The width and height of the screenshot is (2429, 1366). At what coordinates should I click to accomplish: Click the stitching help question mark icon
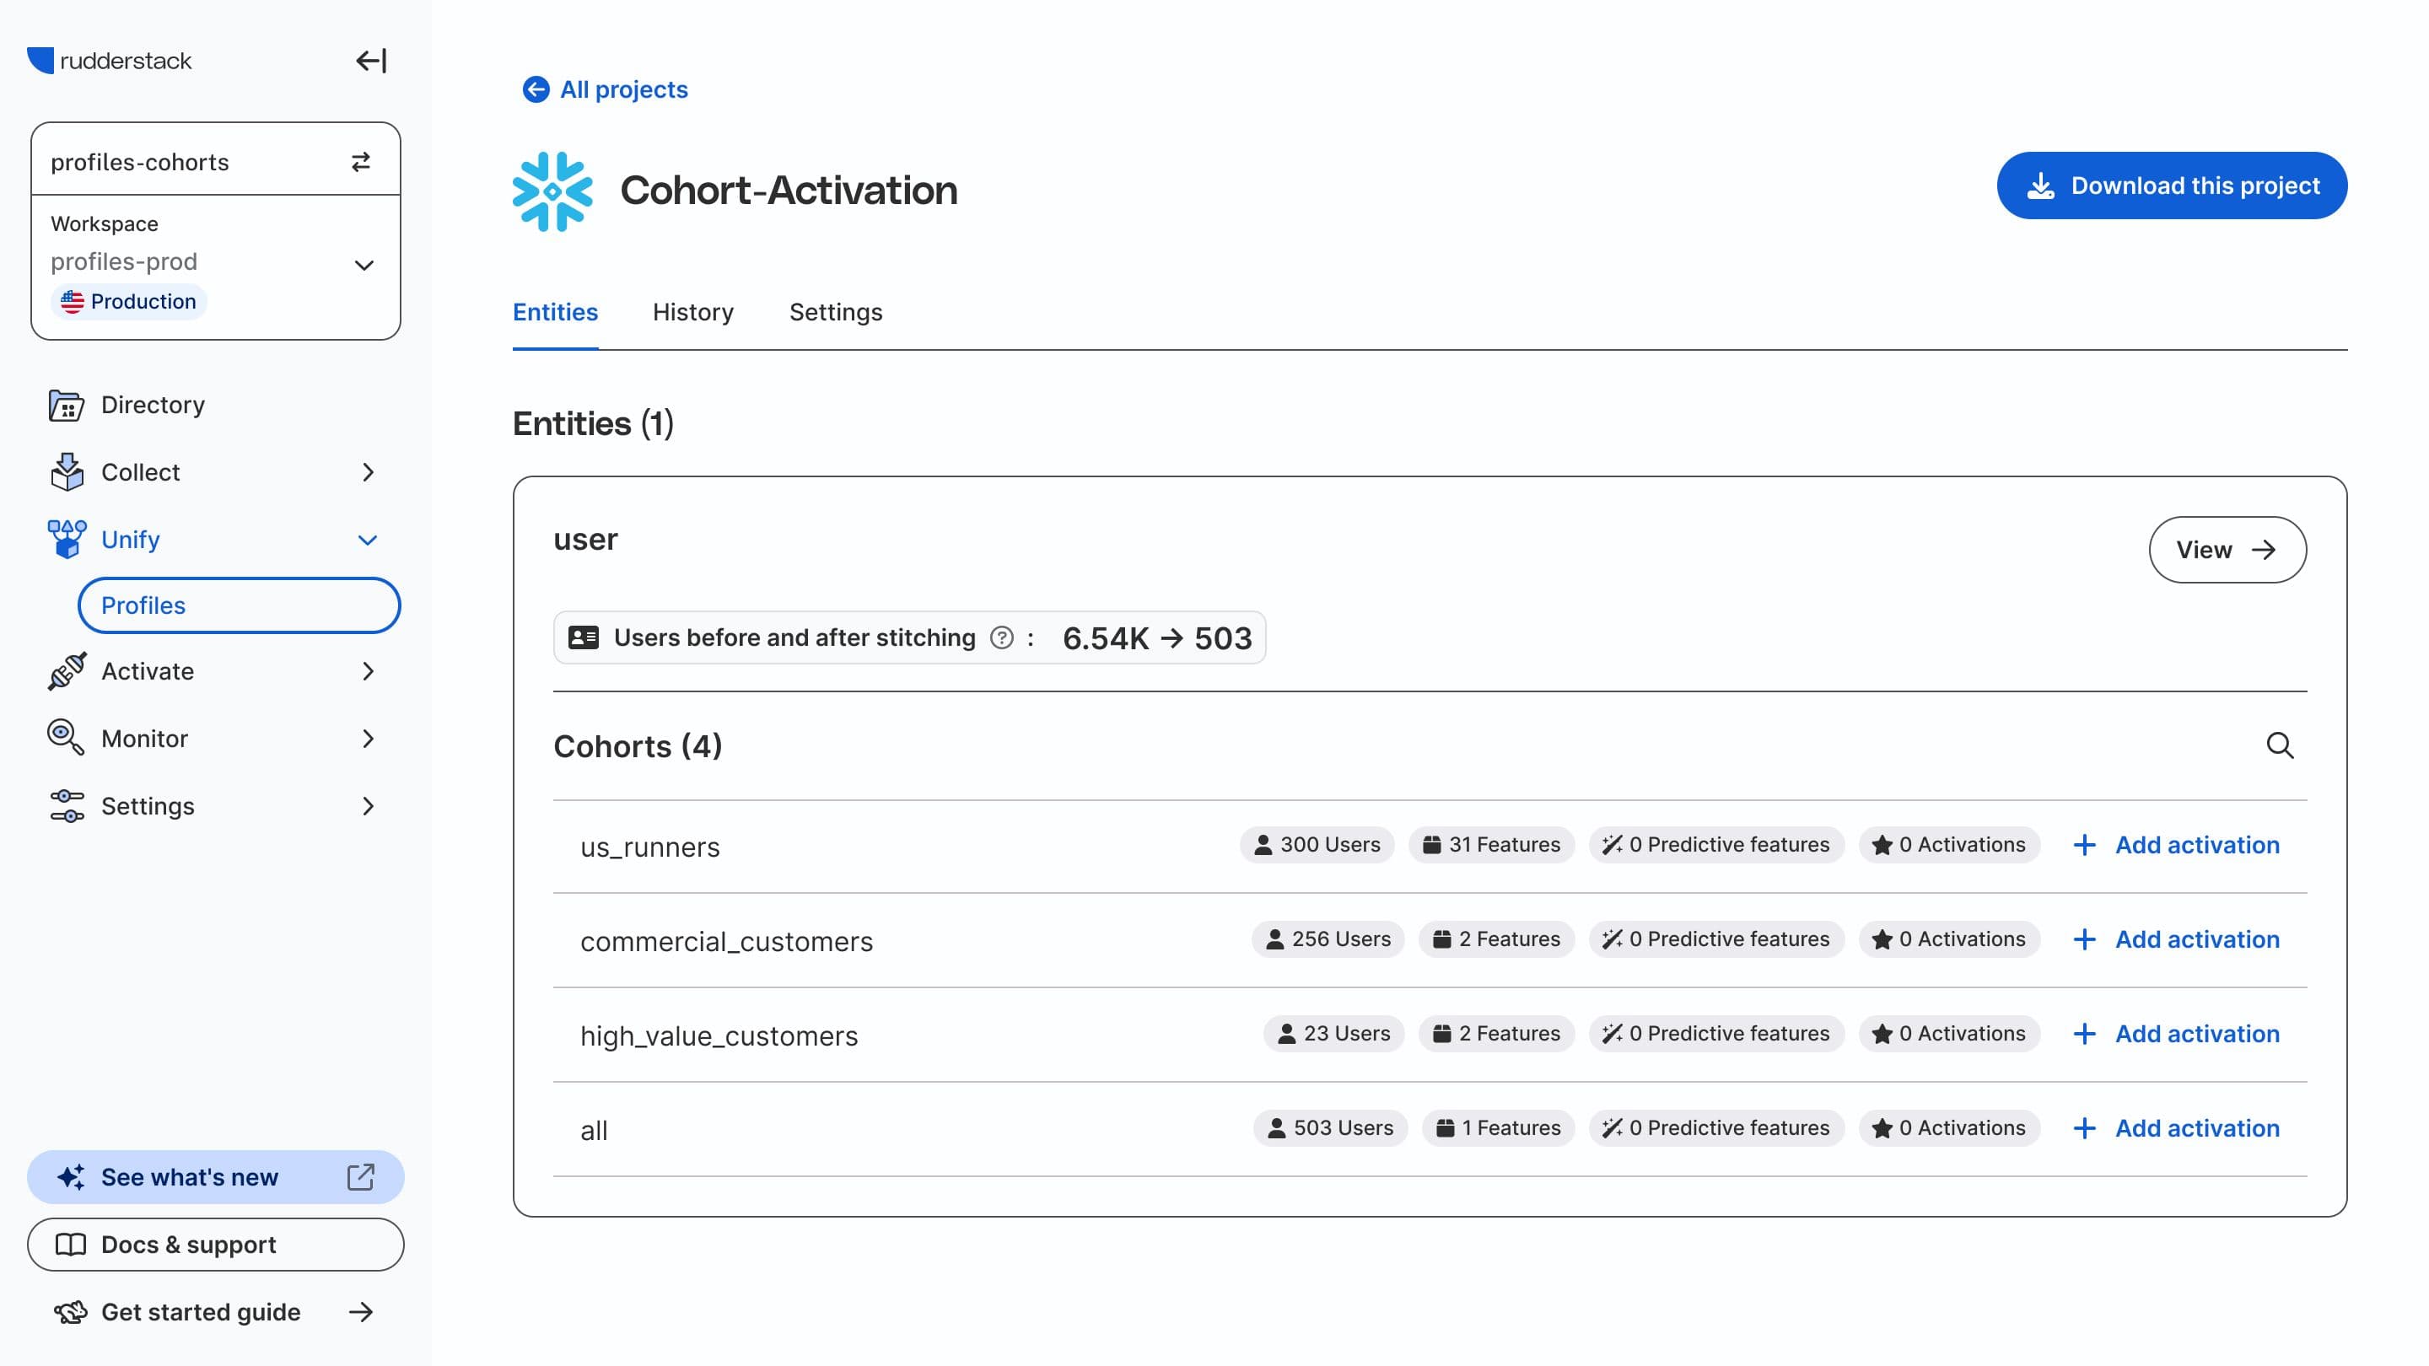pos(1001,638)
